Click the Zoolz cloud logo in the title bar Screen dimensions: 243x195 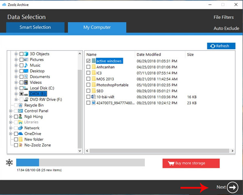click(x=4, y=4)
